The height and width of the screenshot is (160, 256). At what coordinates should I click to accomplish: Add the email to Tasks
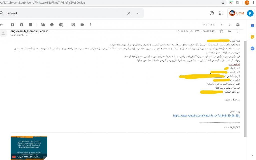coord(61,25)
